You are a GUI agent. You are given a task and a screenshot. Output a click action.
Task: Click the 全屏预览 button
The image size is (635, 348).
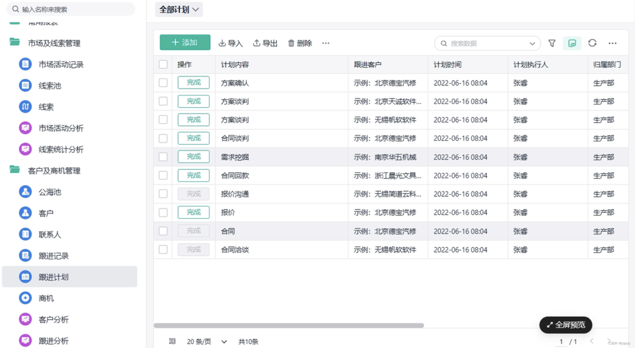tap(566, 325)
